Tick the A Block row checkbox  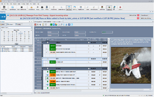[89, 43]
